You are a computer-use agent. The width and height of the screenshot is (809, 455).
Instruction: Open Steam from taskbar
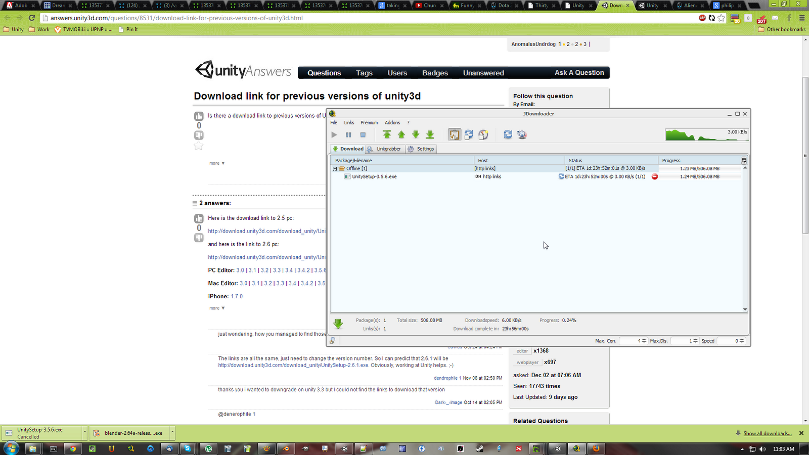[479, 448]
